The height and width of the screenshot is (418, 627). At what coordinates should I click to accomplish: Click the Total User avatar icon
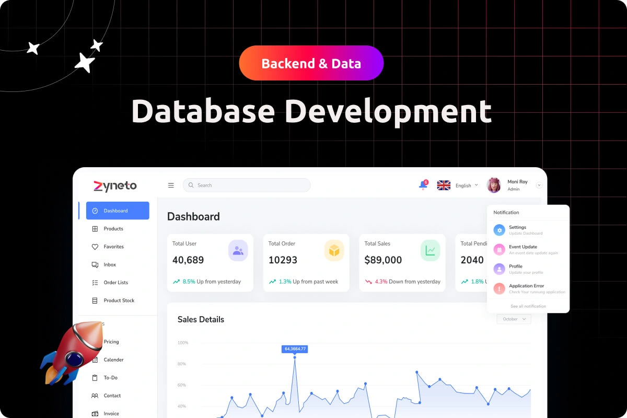(238, 250)
